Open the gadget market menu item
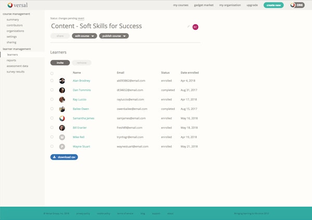Image resolution: width=312 pixels, height=220 pixels. 204,5
